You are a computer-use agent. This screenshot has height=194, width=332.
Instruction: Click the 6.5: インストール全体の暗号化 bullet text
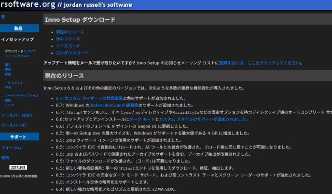click(102, 182)
